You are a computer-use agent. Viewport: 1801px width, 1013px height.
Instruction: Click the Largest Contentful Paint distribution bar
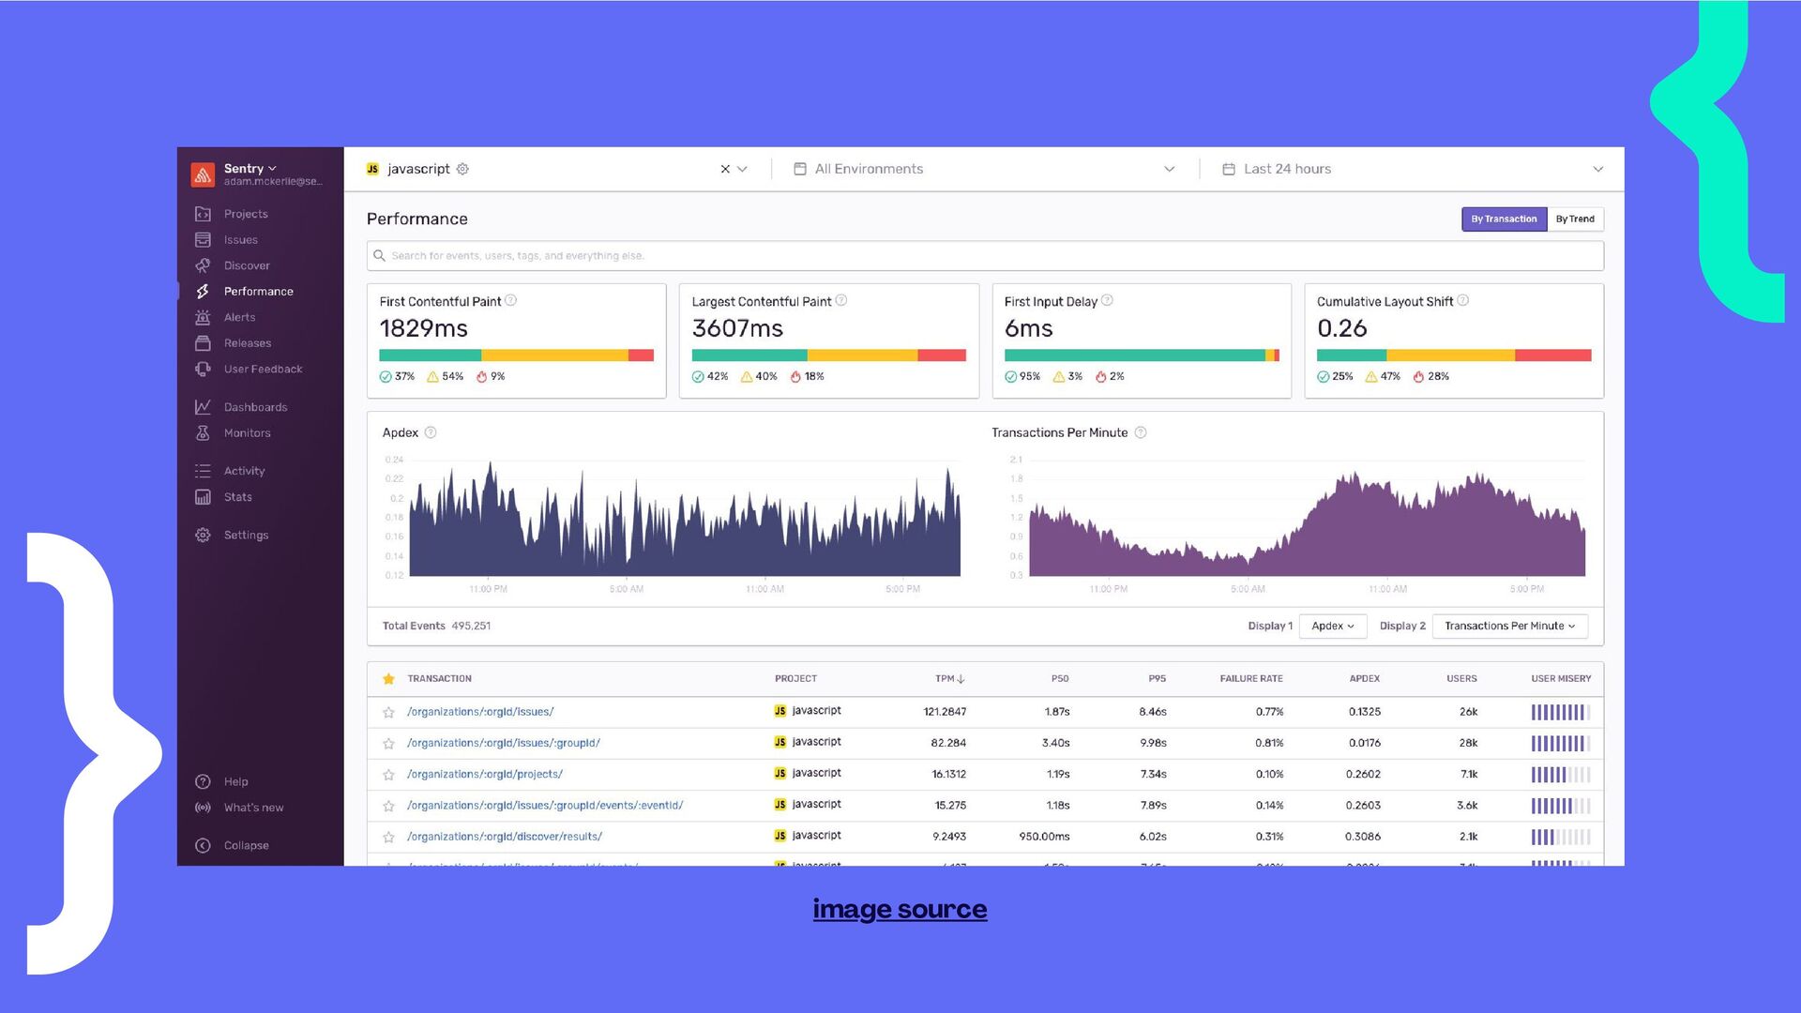[x=828, y=355]
